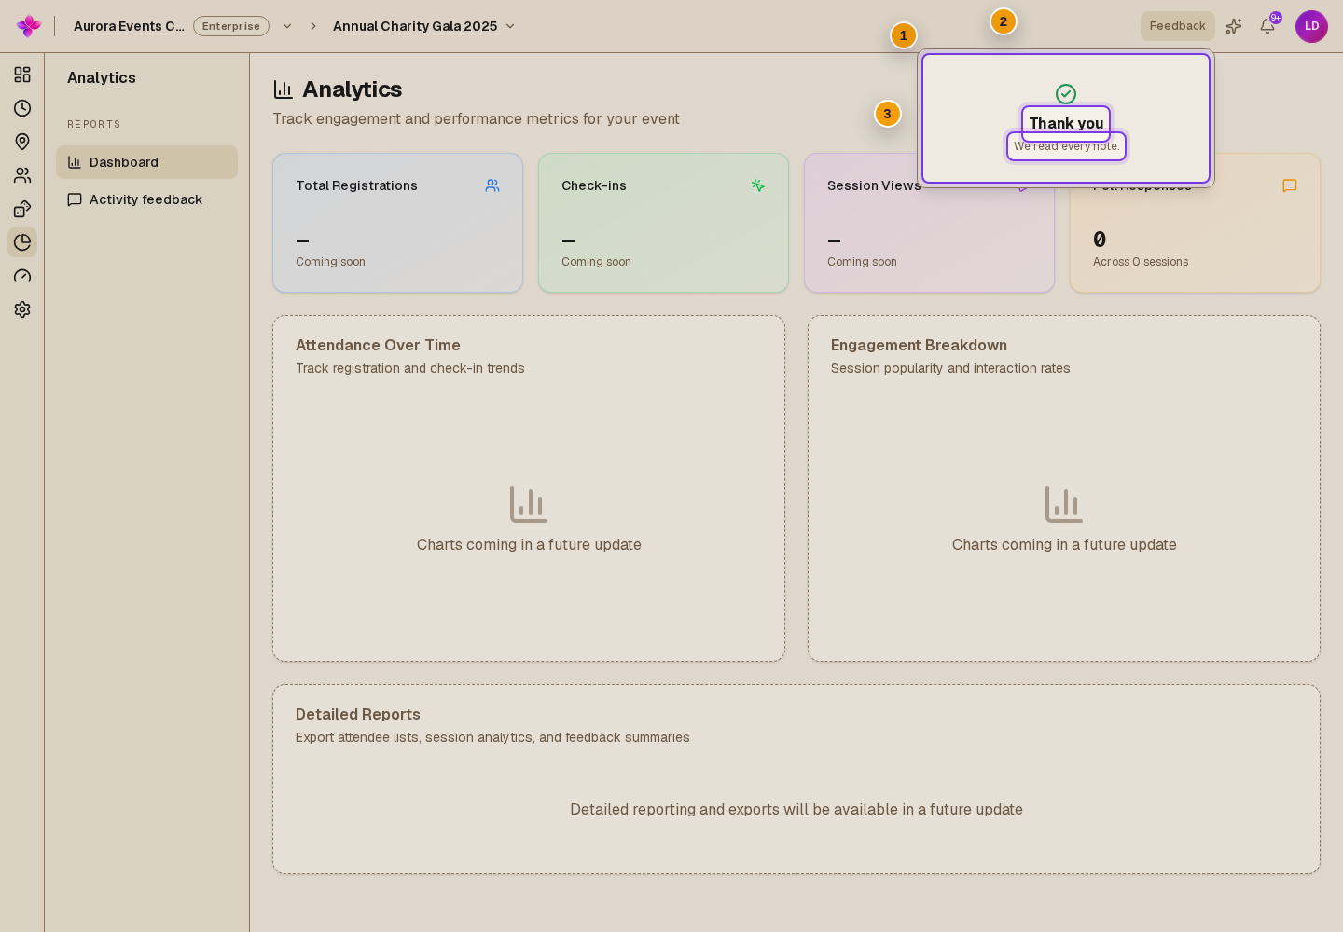The image size is (1343, 932).
Task: Click the dice activities icon in left rail
Action: pos(22,209)
